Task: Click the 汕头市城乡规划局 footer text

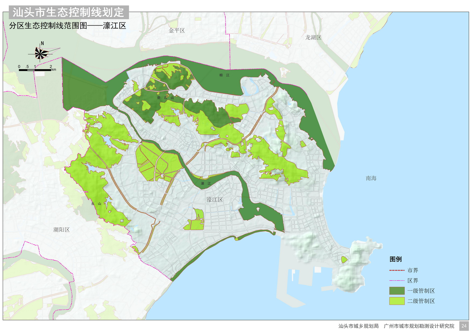Action: pyautogui.click(x=358, y=326)
